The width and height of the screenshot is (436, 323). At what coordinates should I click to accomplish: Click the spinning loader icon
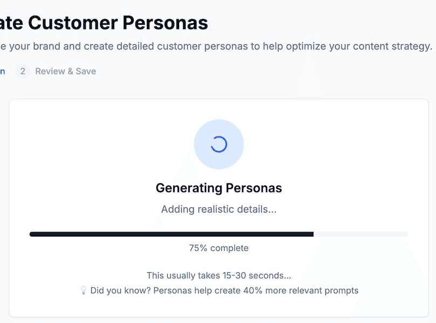click(x=219, y=143)
